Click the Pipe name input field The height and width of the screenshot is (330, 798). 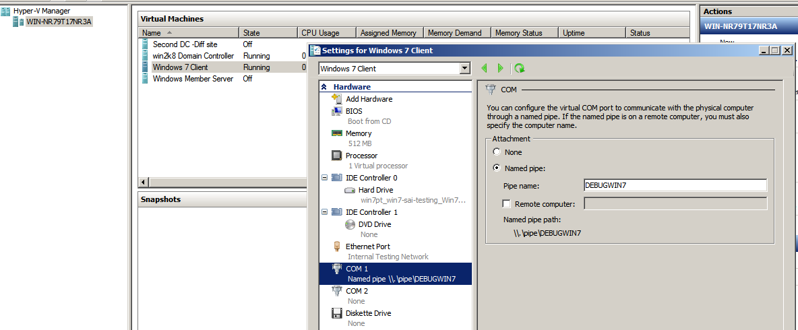pos(675,185)
